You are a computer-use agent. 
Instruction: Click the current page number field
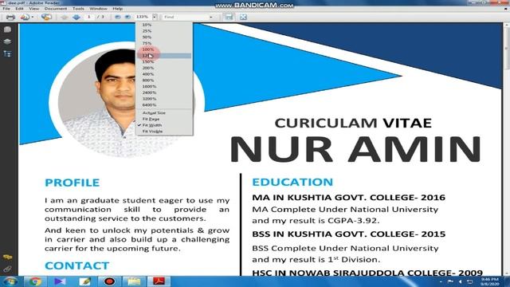88,17
